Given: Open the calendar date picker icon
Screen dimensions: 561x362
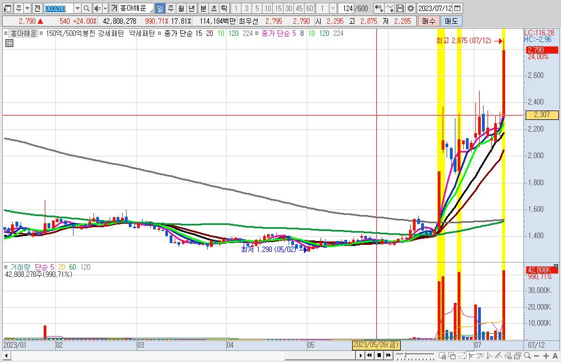Looking at the screenshot, I should [x=457, y=8].
